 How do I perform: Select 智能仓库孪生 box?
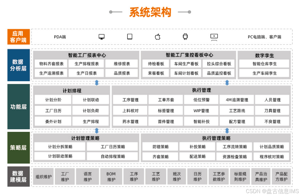(x=265, y=64)
